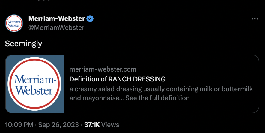Open the three-dot more options menu

click(255, 19)
